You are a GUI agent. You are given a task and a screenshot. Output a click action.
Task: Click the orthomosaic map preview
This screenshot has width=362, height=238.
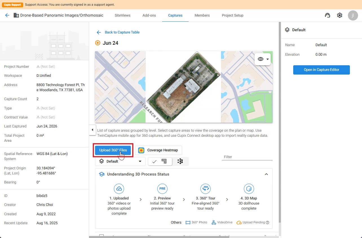[183, 87]
